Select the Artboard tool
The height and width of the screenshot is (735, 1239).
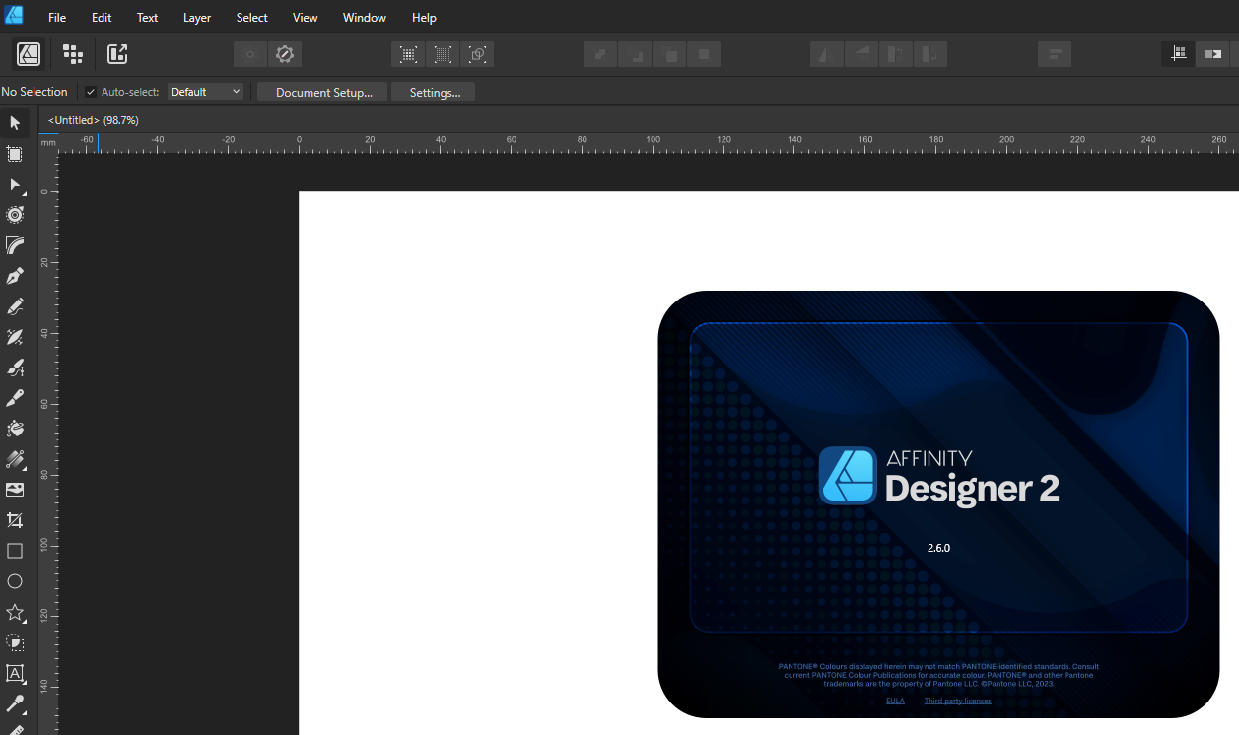(15, 154)
